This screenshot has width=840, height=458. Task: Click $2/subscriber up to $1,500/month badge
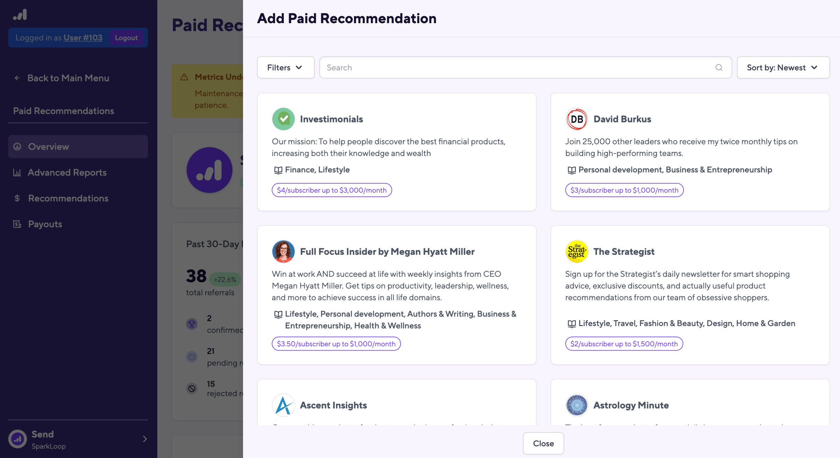point(624,344)
